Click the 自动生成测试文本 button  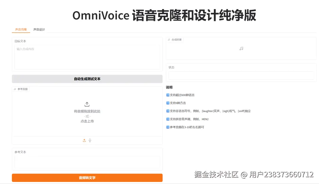87,79
